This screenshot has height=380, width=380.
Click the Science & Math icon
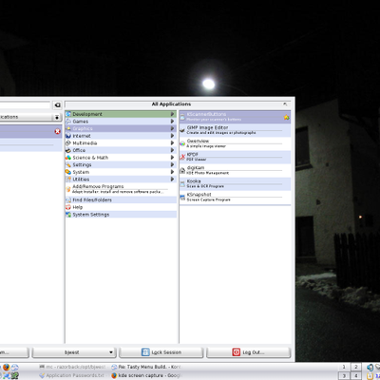click(68, 158)
